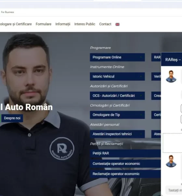
Task: Click the Programare section heading
Action: click(100, 48)
